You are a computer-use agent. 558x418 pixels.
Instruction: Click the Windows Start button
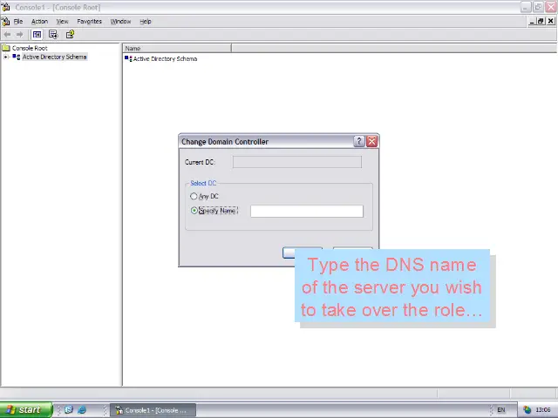[24, 409]
